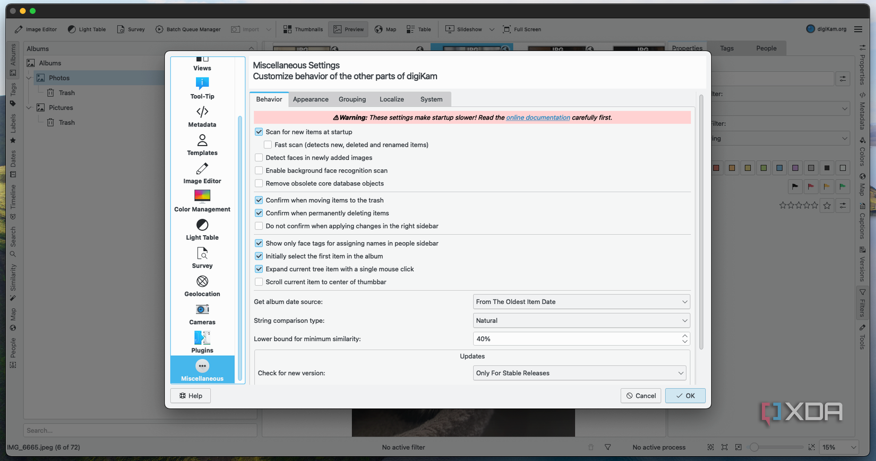Image resolution: width=876 pixels, height=461 pixels.
Task: Select the Templates settings section
Action: coord(202,144)
